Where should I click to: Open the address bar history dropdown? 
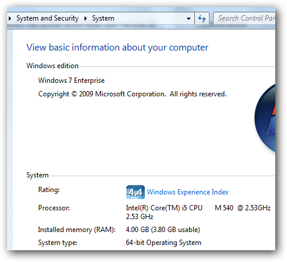coord(188,19)
